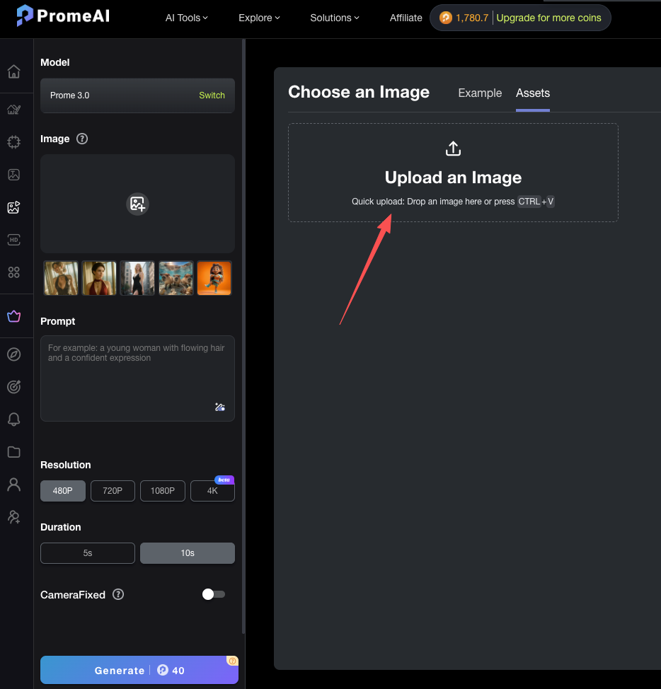Click the left panel vertical scrollbar
This screenshot has height=689, width=661.
pyautogui.click(x=243, y=336)
